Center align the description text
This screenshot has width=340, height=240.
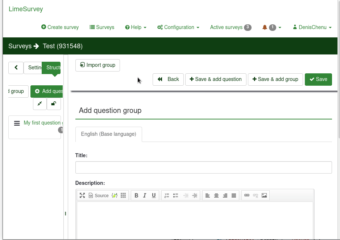point(216,195)
